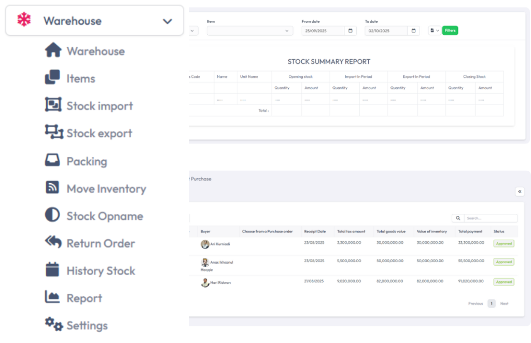Click the Return Order reply-arrows icon
The width and height of the screenshot is (531, 343).
coord(53,242)
